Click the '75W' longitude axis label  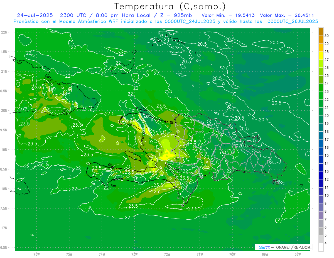[x=69, y=254]
